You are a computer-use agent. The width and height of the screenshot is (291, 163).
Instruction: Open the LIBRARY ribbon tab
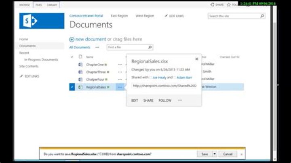pyautogui.click(x=52, y=5)
